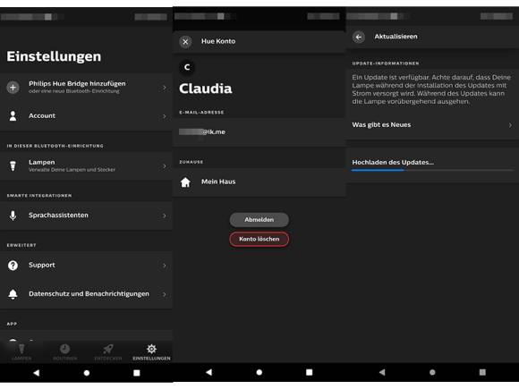
Task: Tap the Mein Haus house icon
Action: [185, 182]
